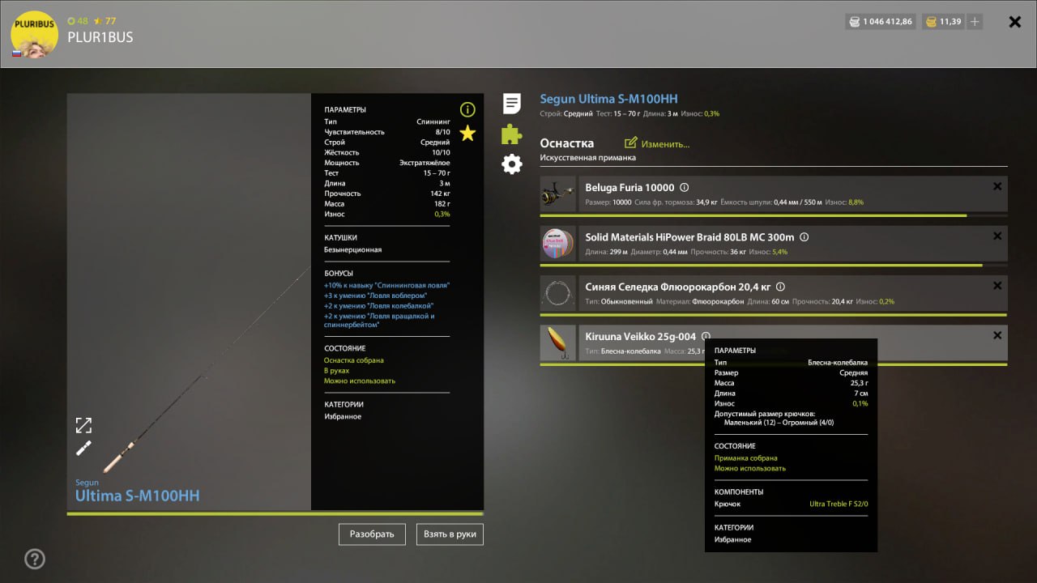The width and height of the screenshot is (1037, 583).
Task: Remove Solid Materials HiPower Braid line
Action: (997, 236)
